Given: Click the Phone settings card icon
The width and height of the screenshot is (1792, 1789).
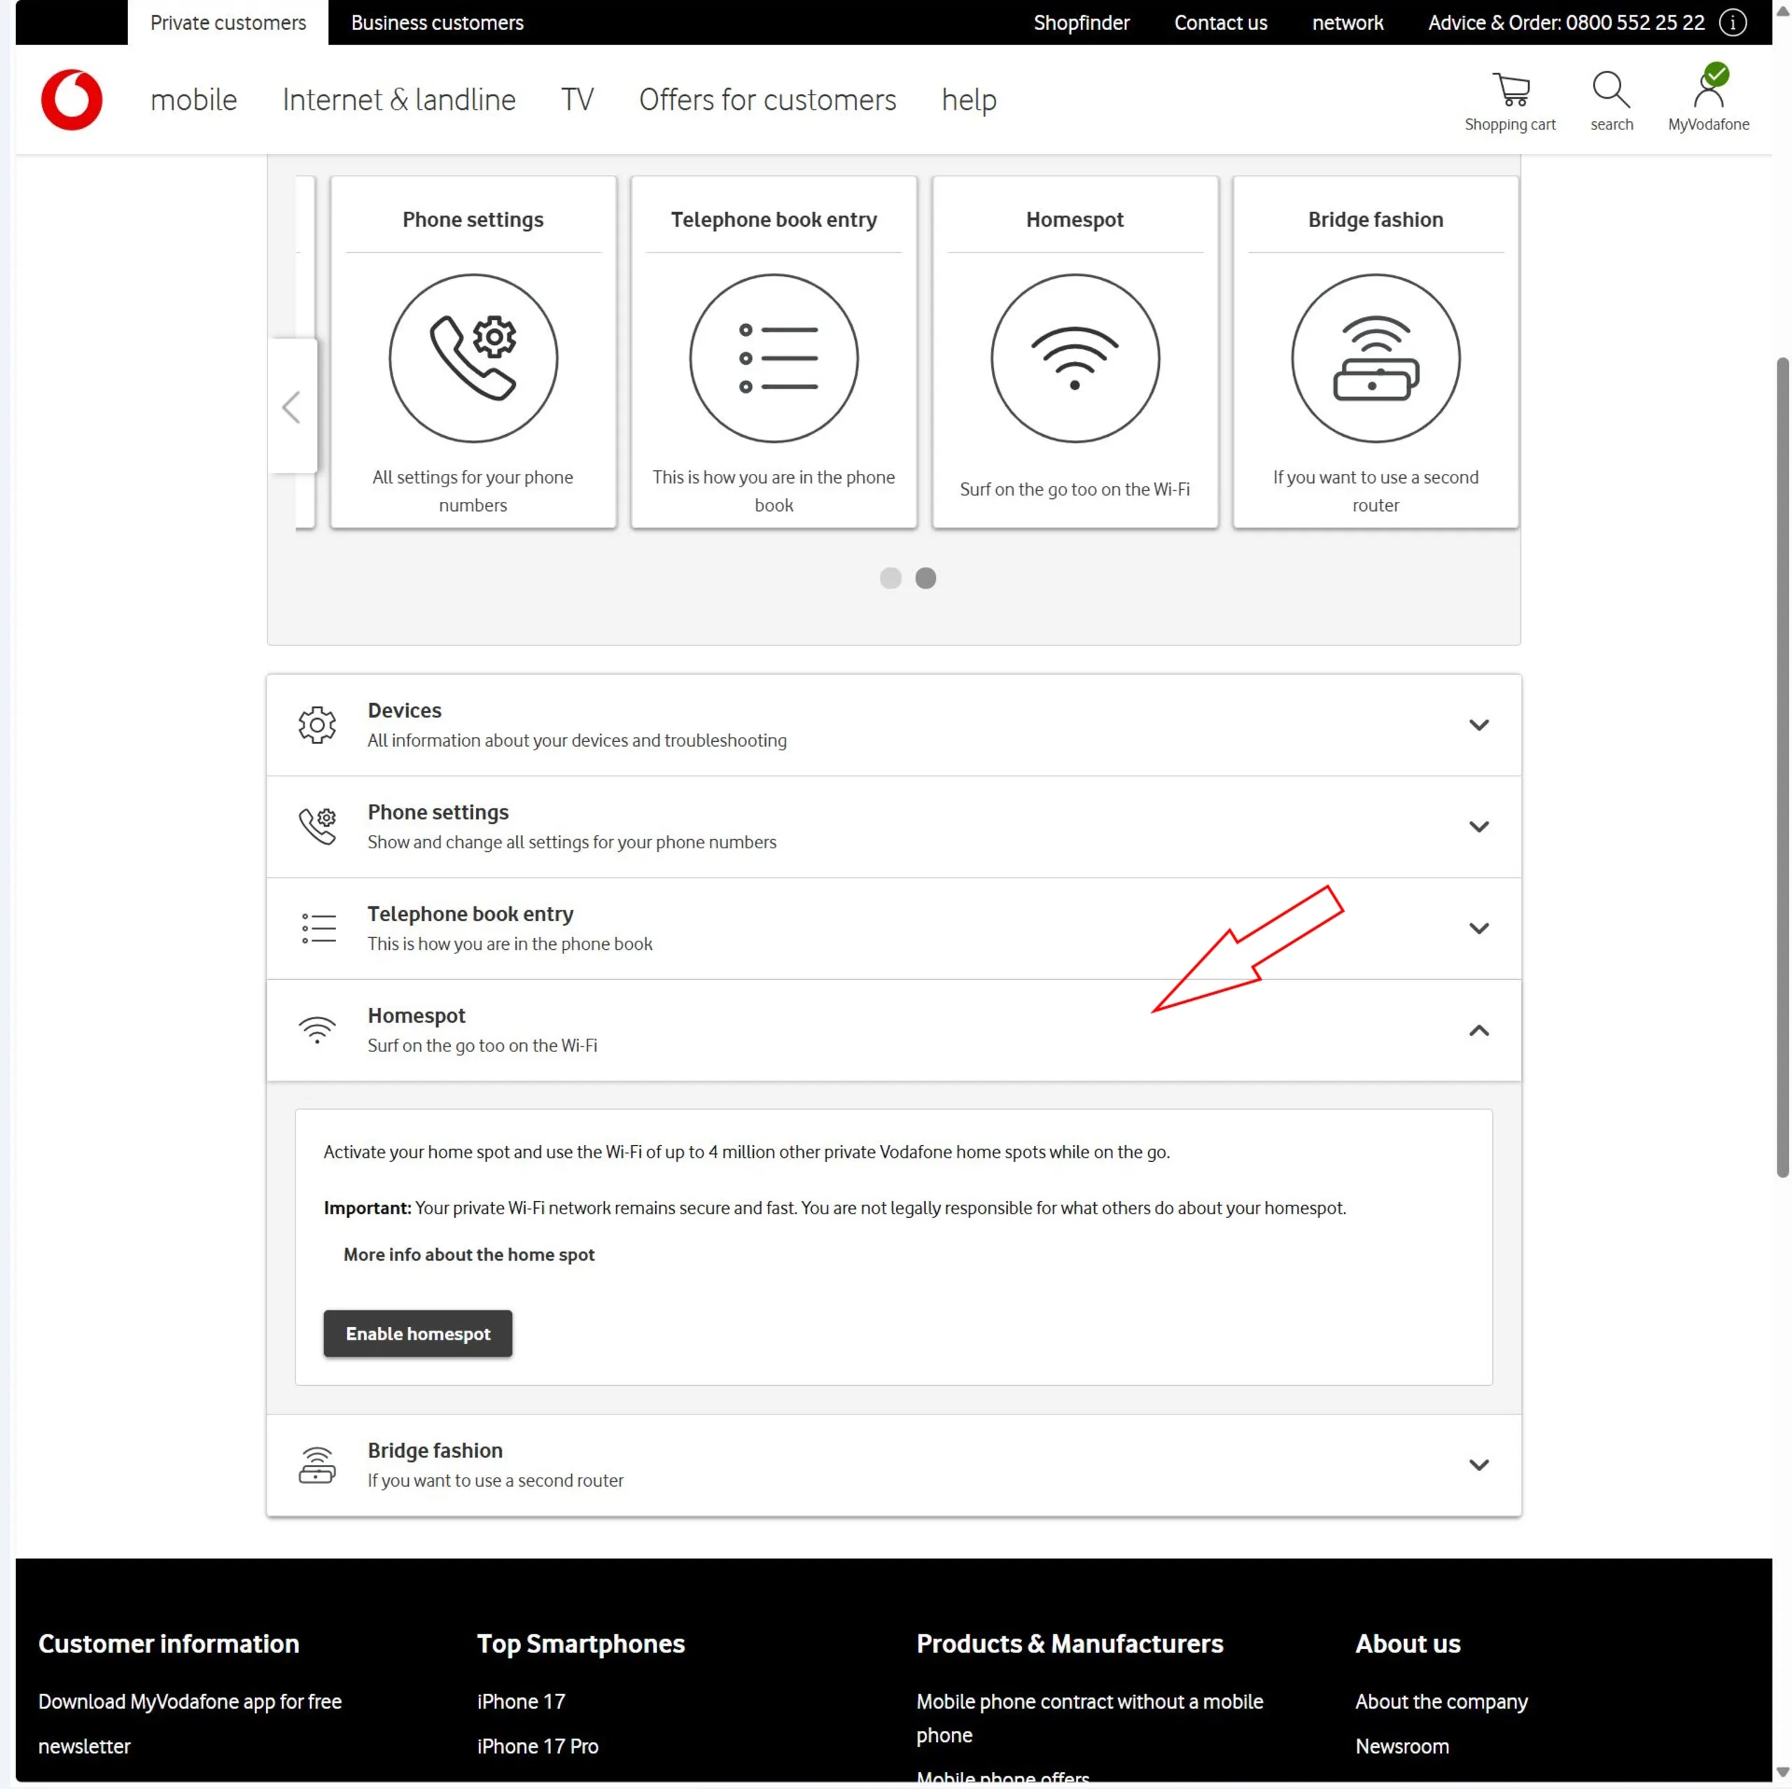Looking at the screenshot, I should 473,358.
